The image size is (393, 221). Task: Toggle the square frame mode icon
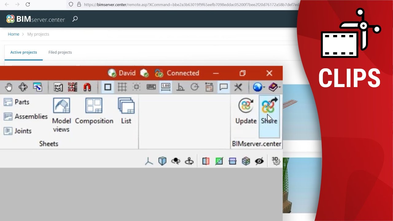coord(107,87)
